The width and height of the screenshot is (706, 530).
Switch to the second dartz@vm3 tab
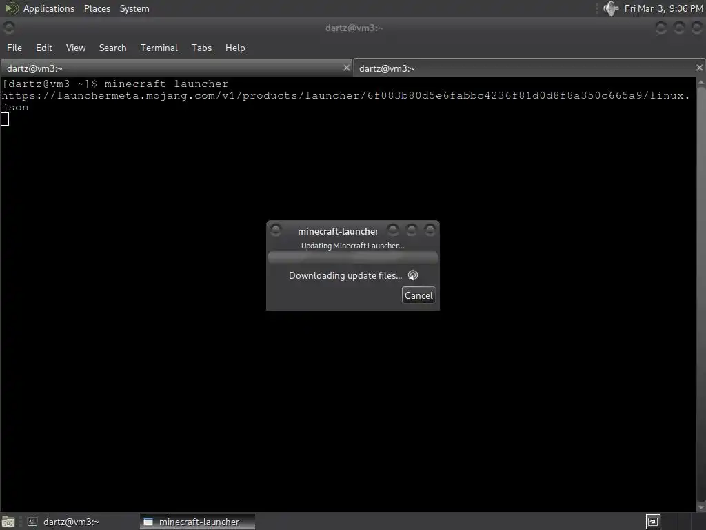[x=529, y=68]
